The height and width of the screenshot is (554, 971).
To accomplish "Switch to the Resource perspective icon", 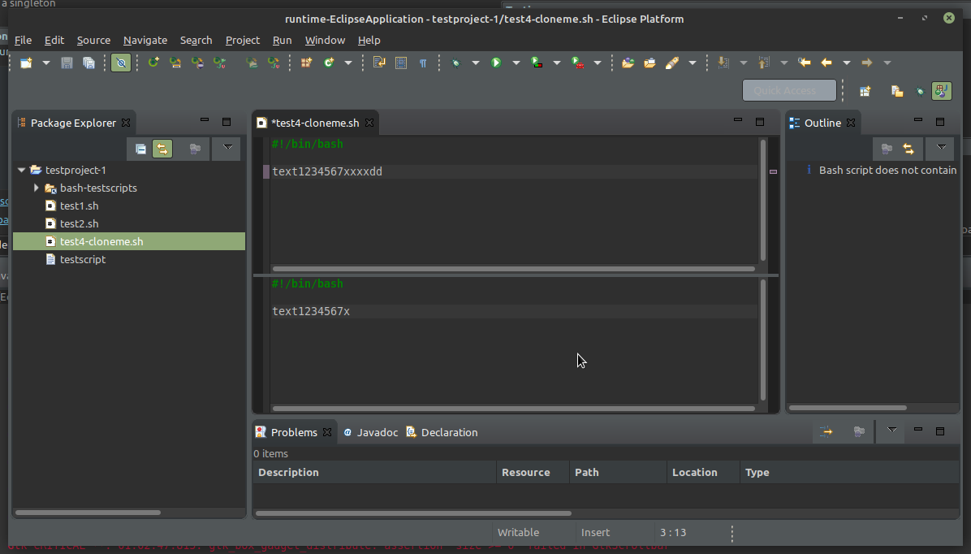I will 896,91.
